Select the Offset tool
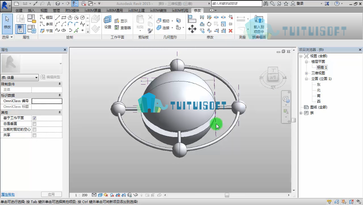The height and width of the screenshot is (205, 363). [202, 24]
